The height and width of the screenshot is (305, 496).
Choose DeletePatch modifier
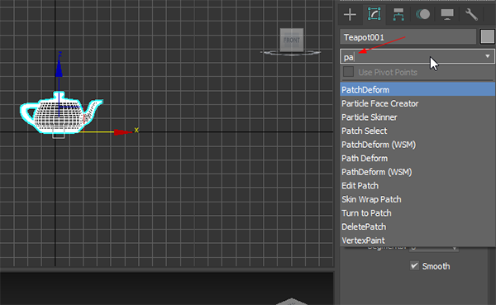(417, 226)
